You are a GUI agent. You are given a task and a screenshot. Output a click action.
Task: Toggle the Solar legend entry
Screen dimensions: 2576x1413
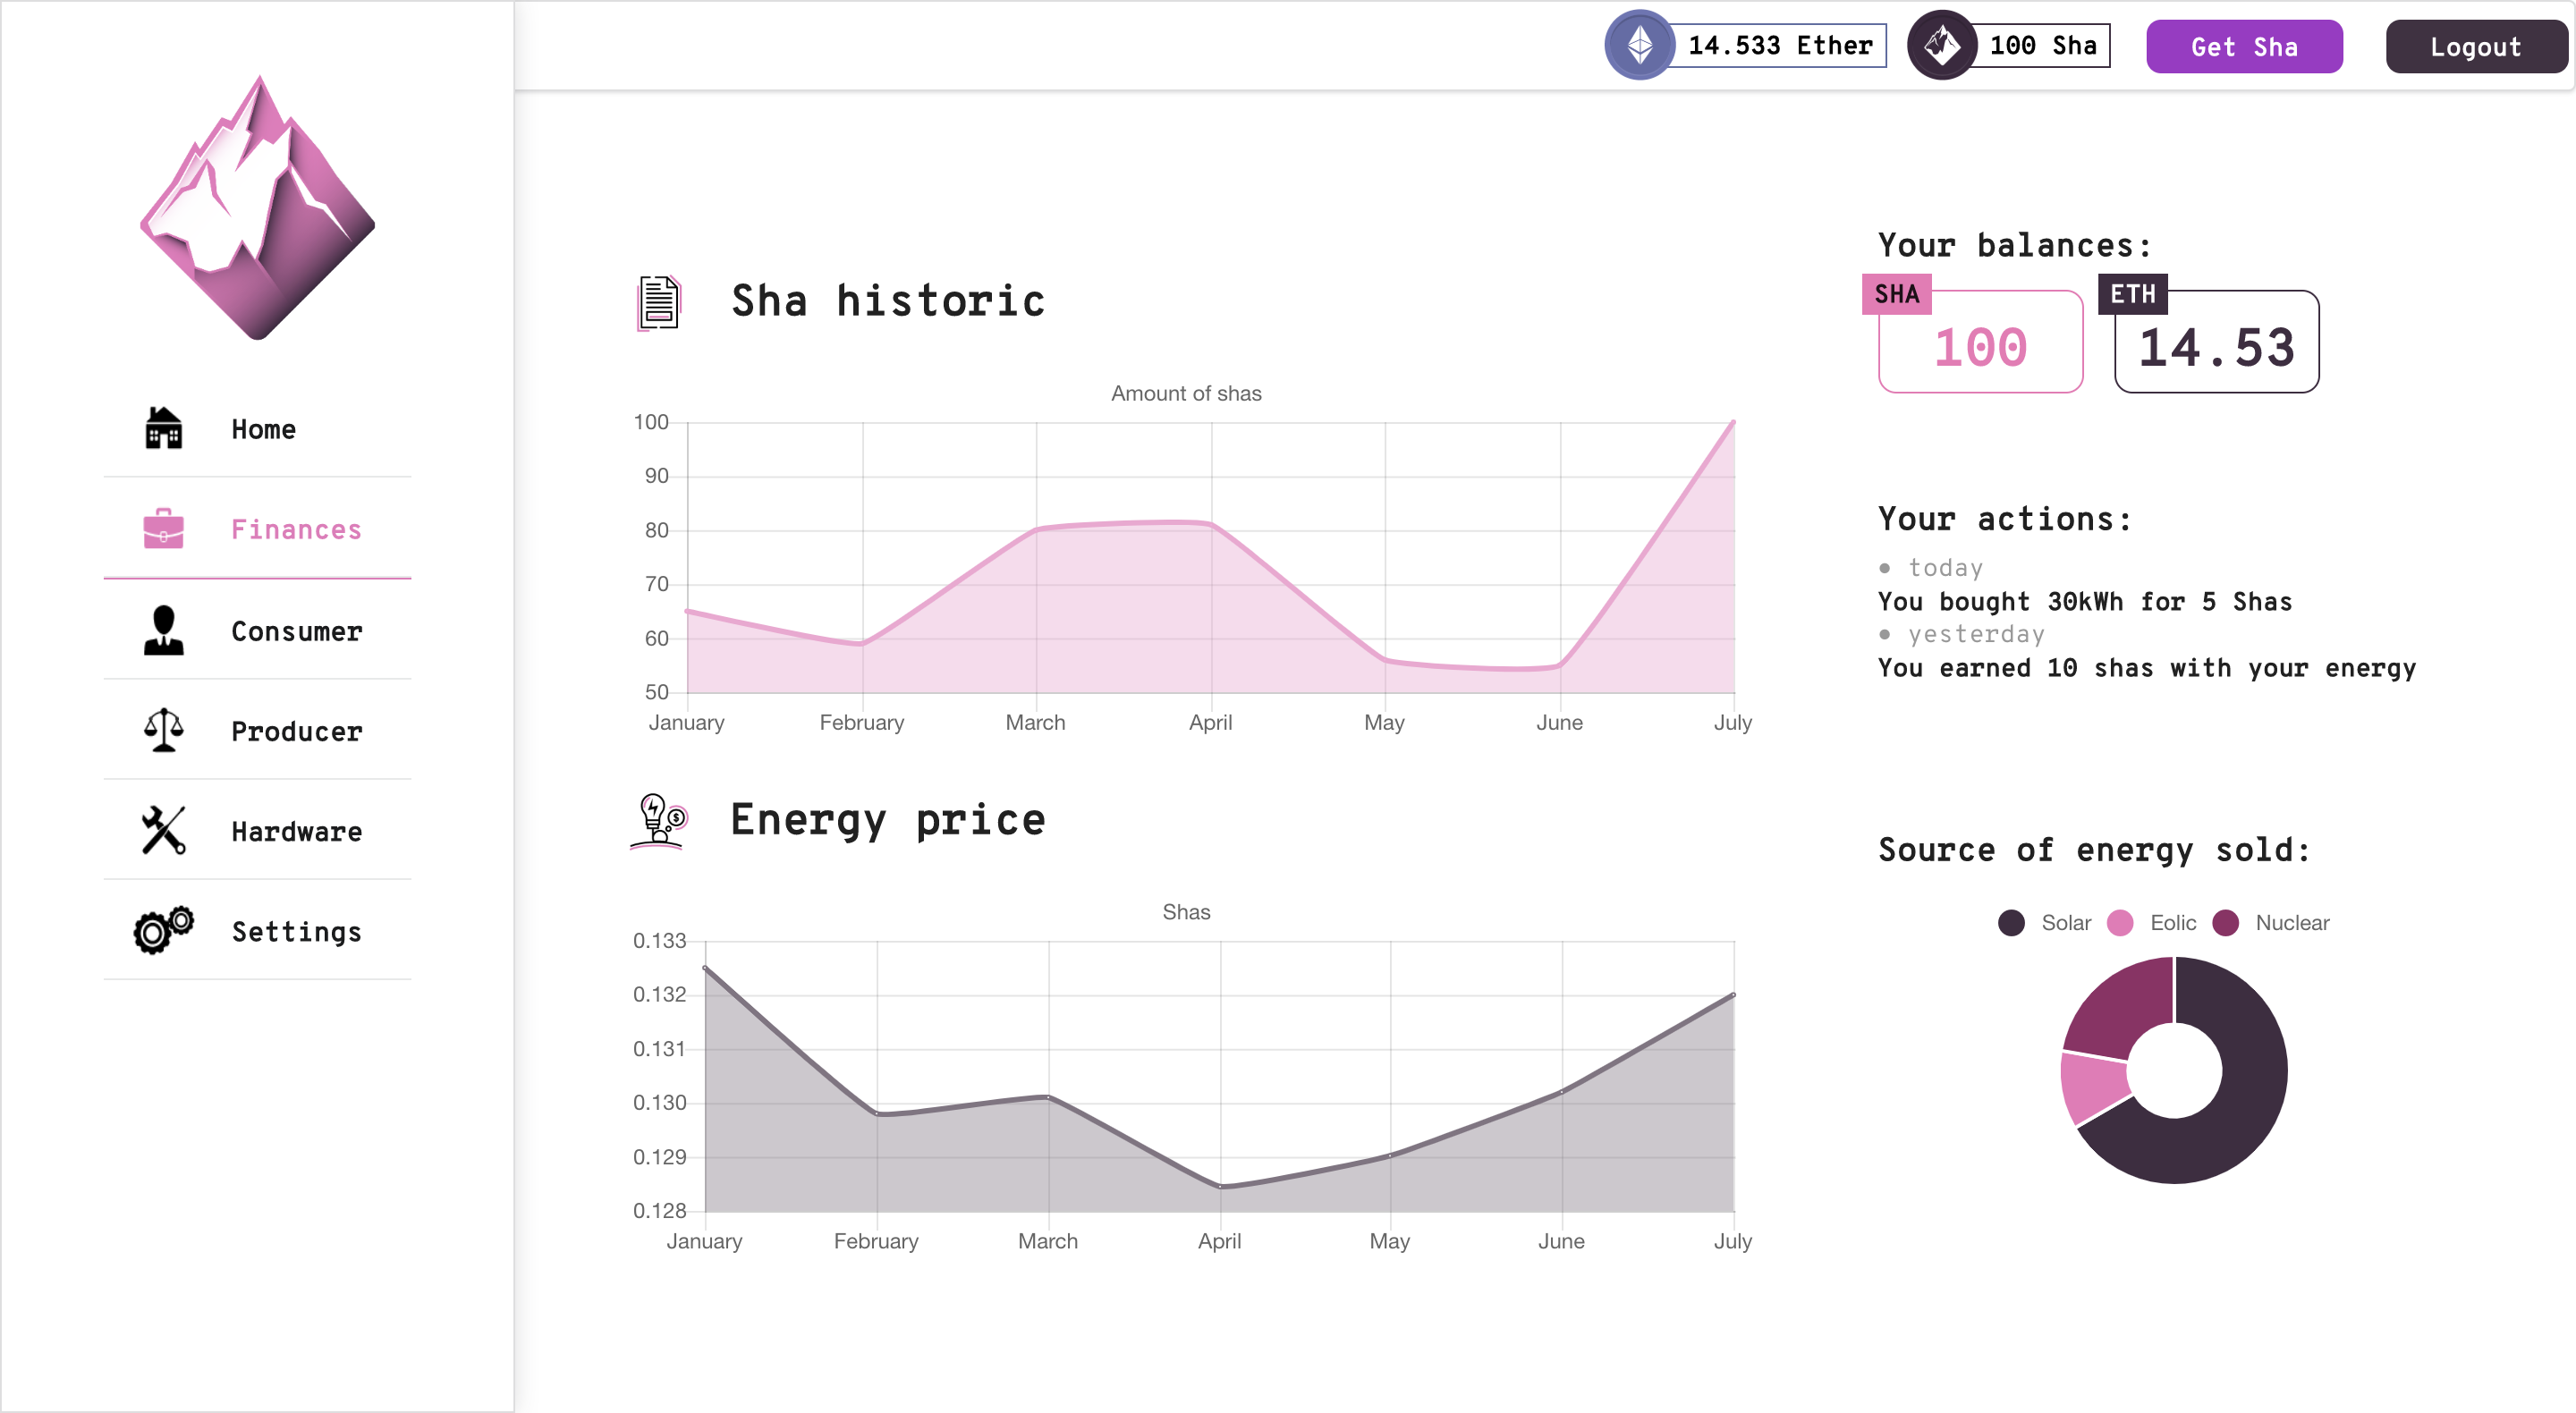(x=2044, y=922)
